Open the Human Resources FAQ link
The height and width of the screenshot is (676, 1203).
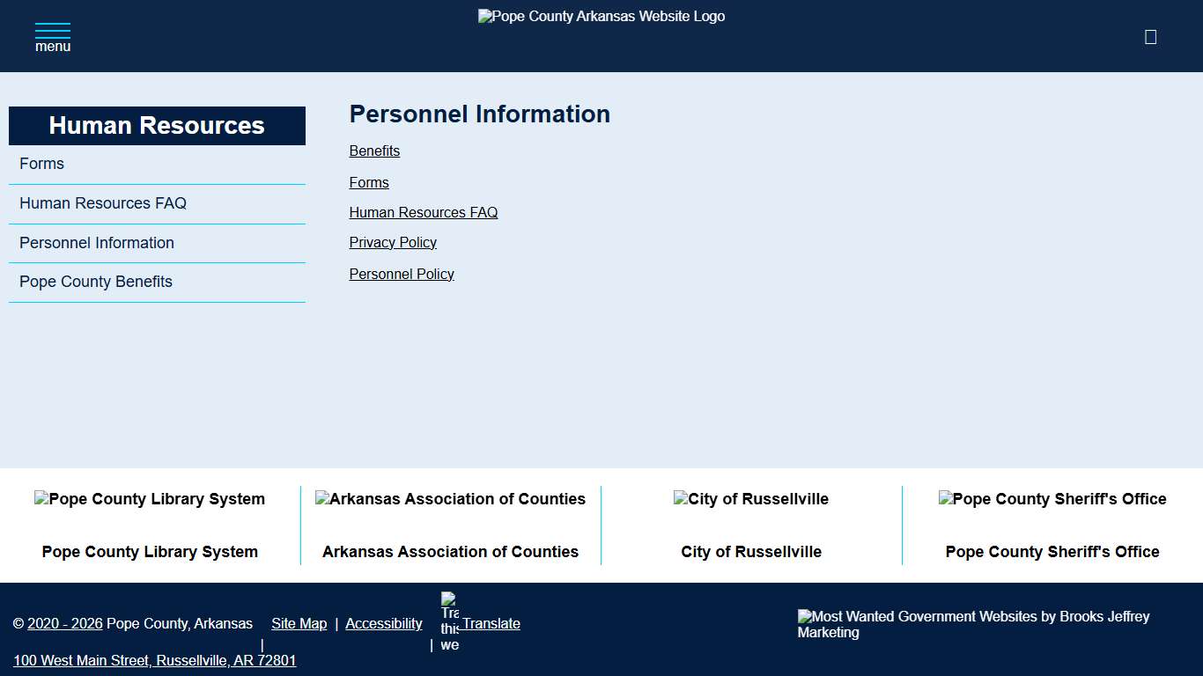point(423,212)
